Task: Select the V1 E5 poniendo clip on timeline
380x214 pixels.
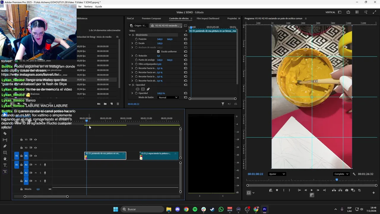Action: (105, 156)
